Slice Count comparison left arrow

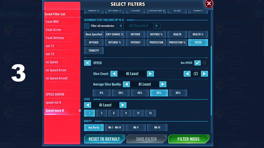pyautogui.click(x=114, y=74)
